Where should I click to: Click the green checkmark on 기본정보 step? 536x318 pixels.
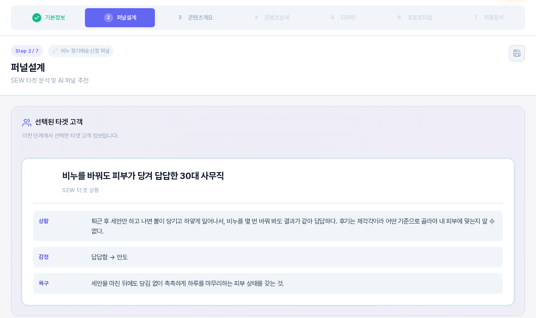pos(37,17)
